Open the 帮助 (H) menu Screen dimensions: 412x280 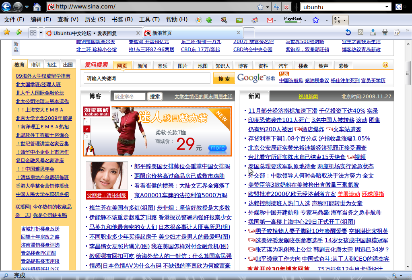(x=177, y=20)
